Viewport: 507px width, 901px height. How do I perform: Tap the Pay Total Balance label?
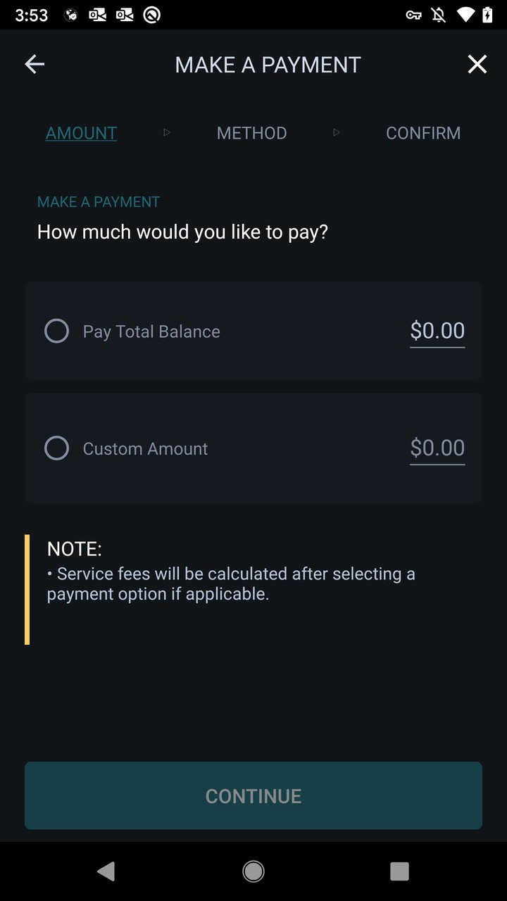(151, 332)
